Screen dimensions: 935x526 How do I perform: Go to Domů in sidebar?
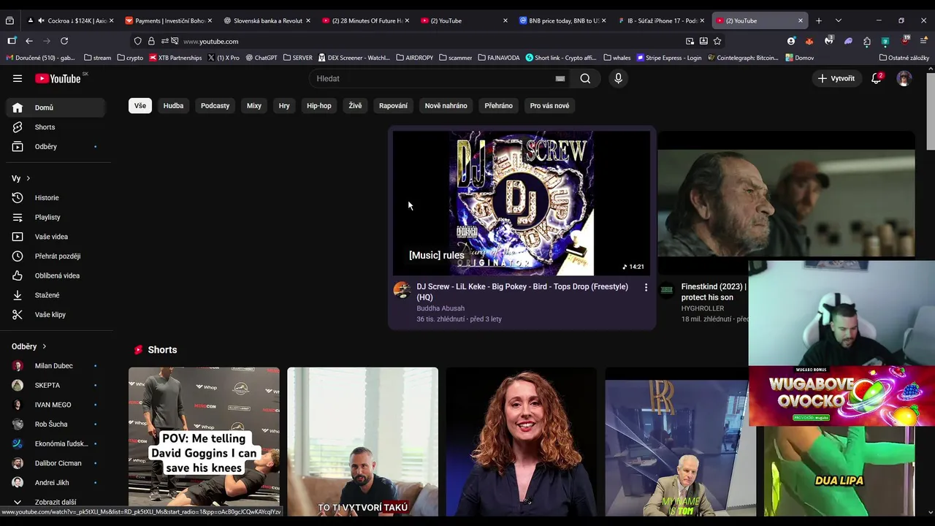(x=56, y=107)
